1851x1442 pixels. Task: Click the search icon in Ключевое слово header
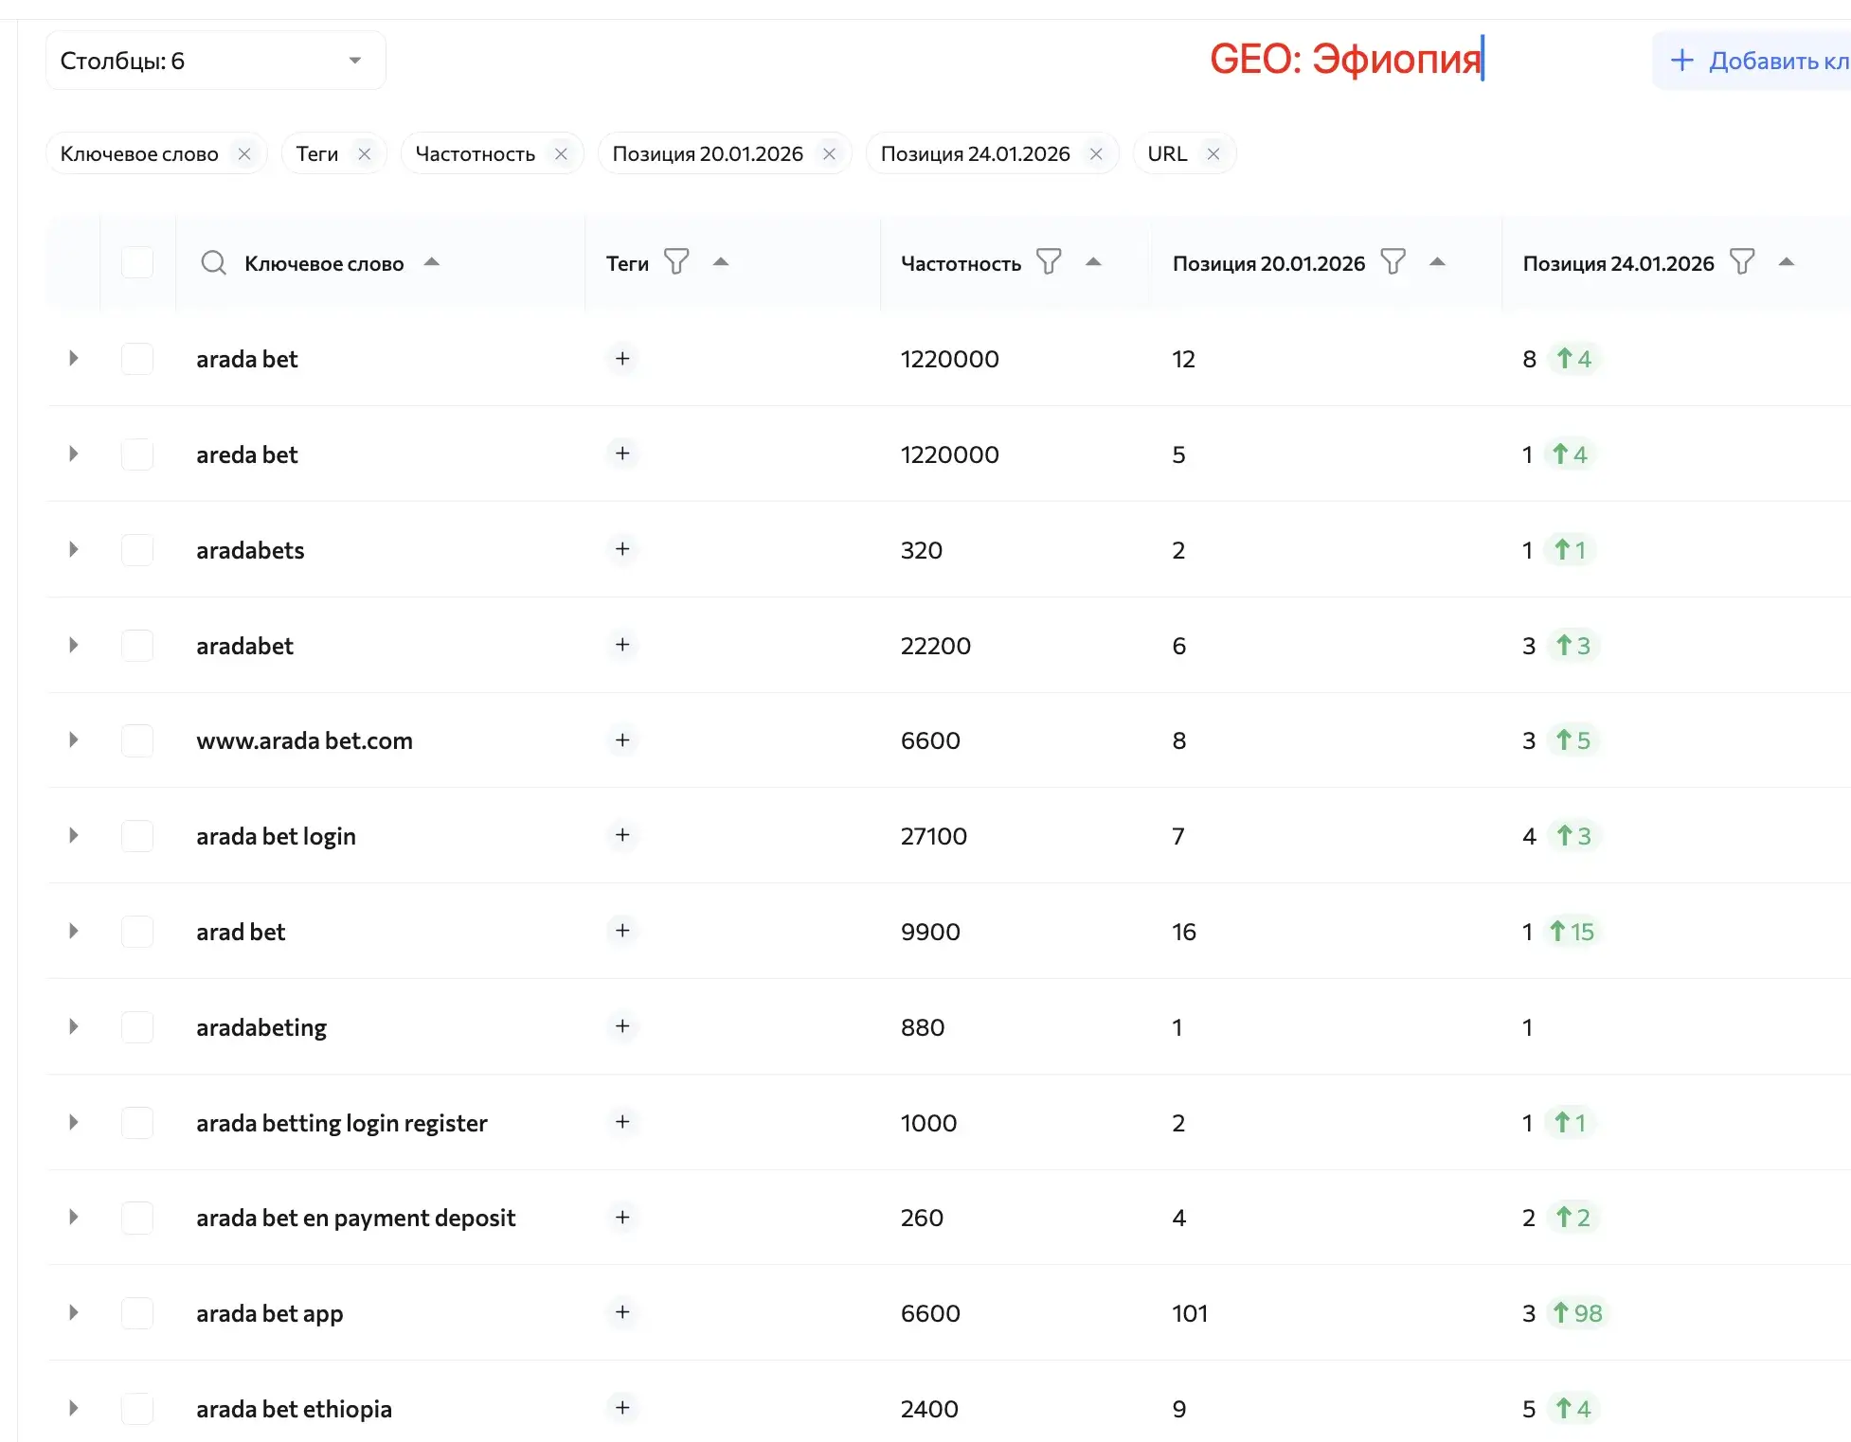[213, 262]
